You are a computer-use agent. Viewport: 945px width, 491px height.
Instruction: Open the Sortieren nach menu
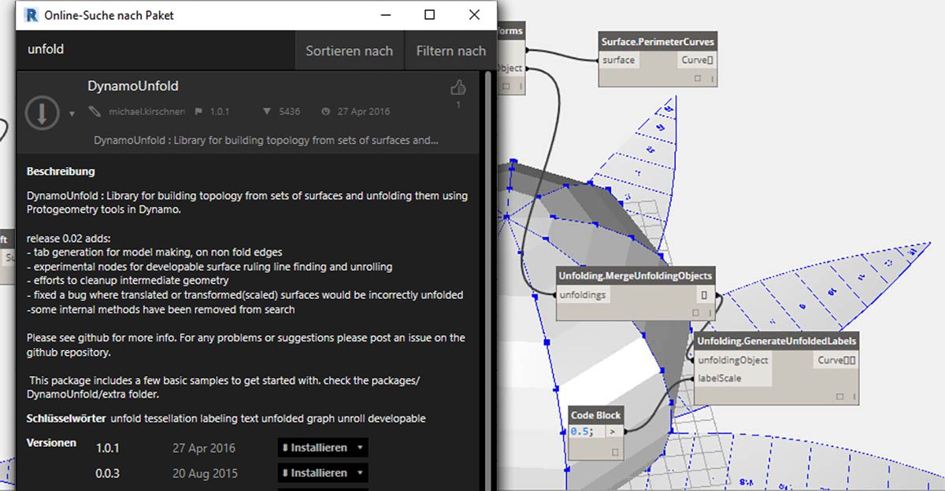[349, 50]
